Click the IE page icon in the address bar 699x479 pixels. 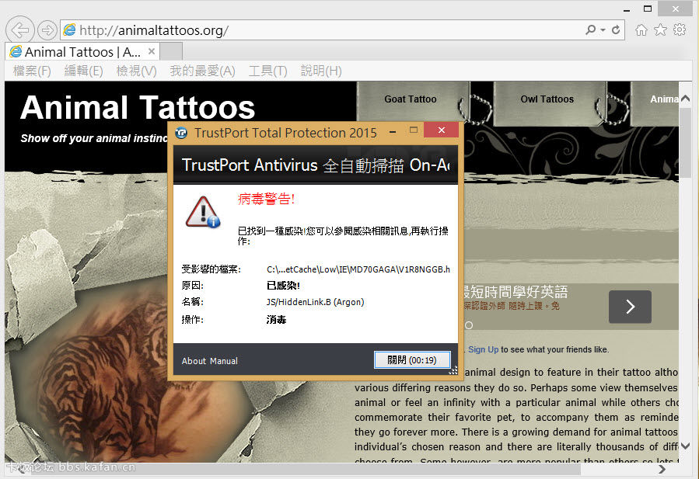coord(69,30)
